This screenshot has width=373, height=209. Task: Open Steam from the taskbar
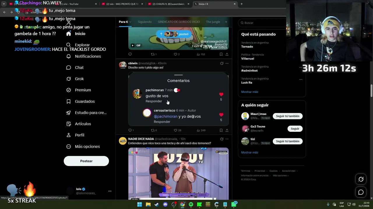click(x=157, y=204)
